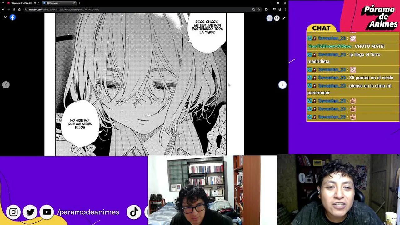
Task: Go to the previous photo
Action: 6,85
